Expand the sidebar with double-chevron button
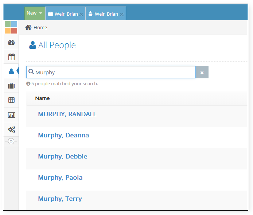The width and height of the screenshot is (253, 215). click(11, 141)
